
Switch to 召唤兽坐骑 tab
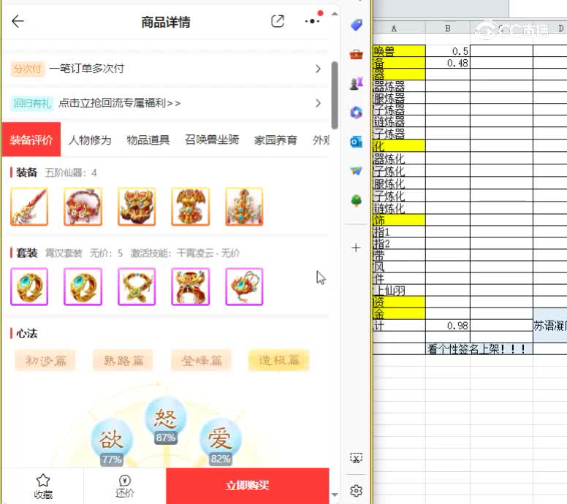(212, 140)
